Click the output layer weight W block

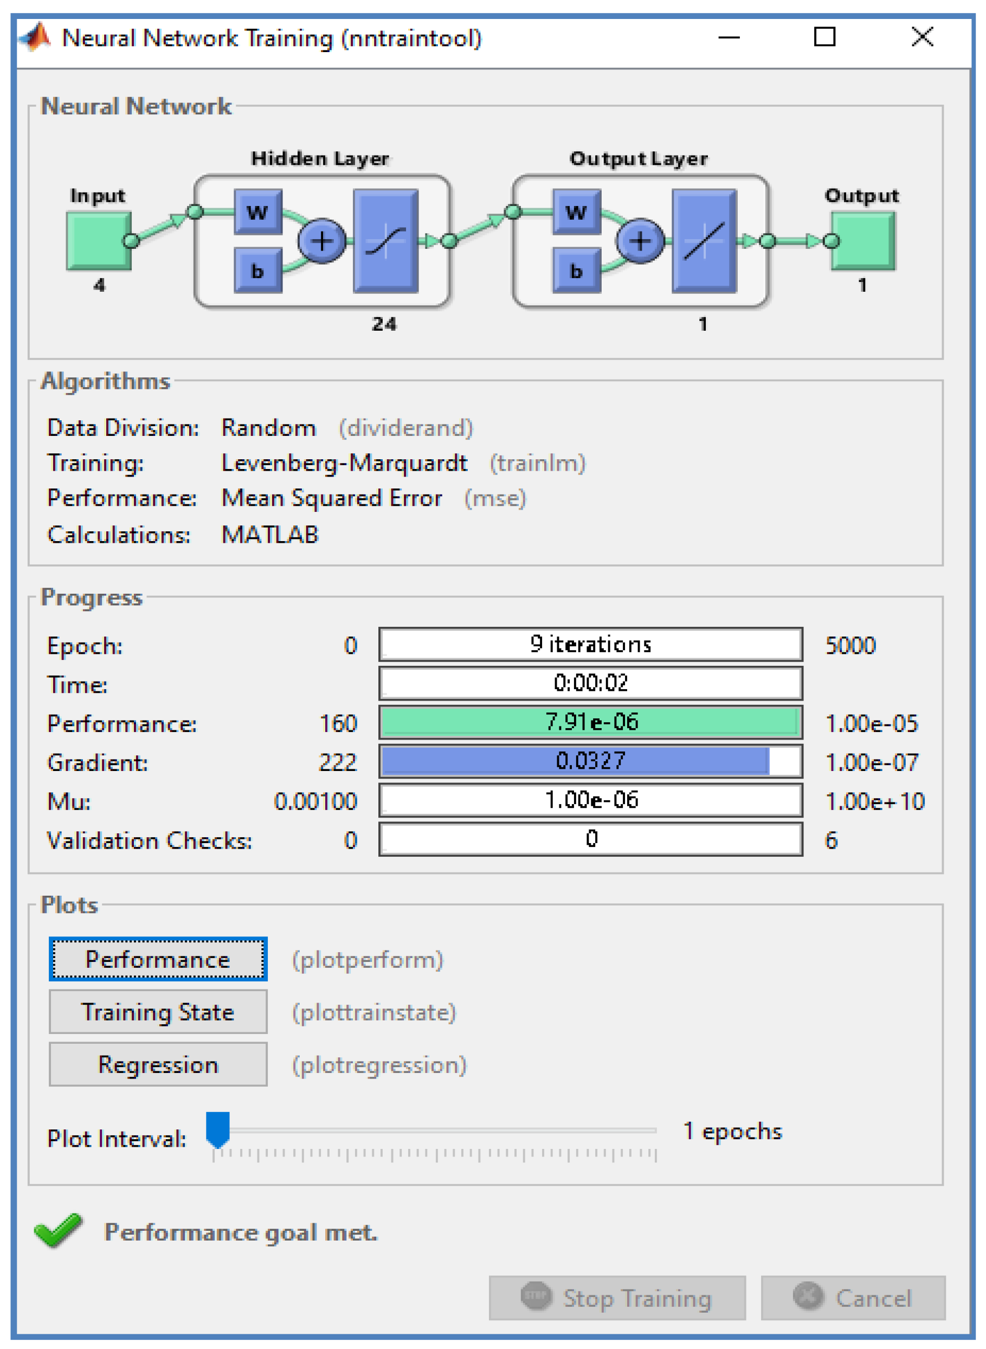click(577, 212)
